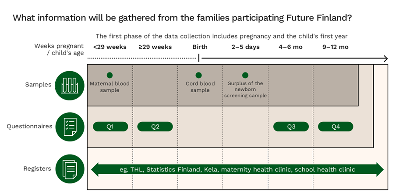This screenshot has height=196, width=403.
Task: Click the maternal blood sample dot
Action: (110, 75)
